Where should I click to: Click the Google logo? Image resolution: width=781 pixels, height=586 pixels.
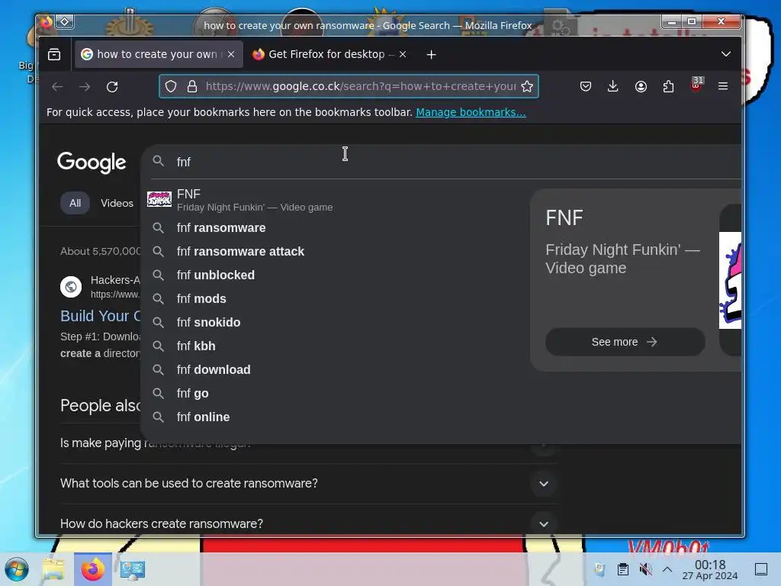(x=92, y=163)
